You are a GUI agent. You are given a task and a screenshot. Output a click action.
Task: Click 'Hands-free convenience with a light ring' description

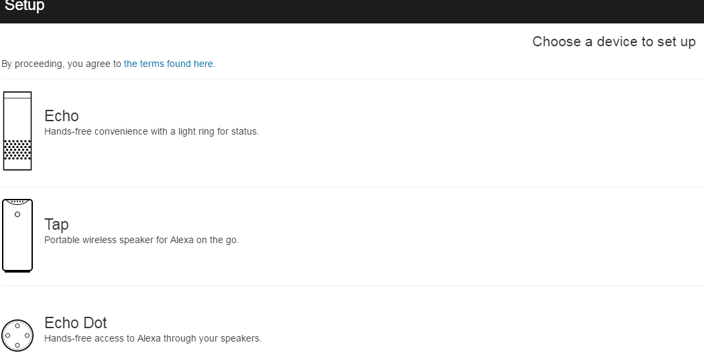point(152,131)
